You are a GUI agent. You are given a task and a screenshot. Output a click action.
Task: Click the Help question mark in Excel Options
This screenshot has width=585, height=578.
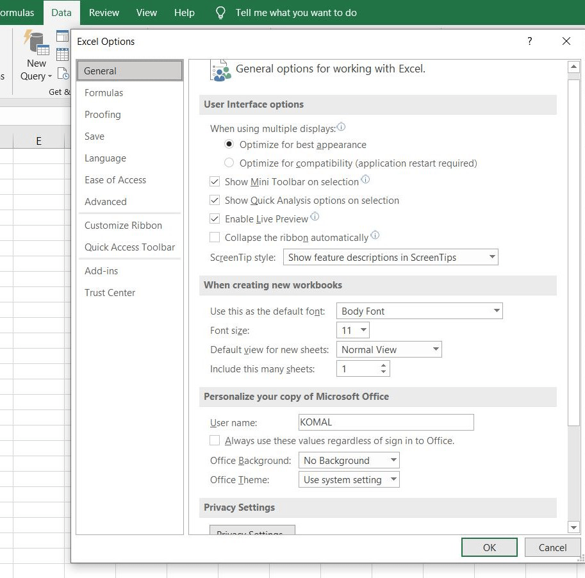[529, 41]
